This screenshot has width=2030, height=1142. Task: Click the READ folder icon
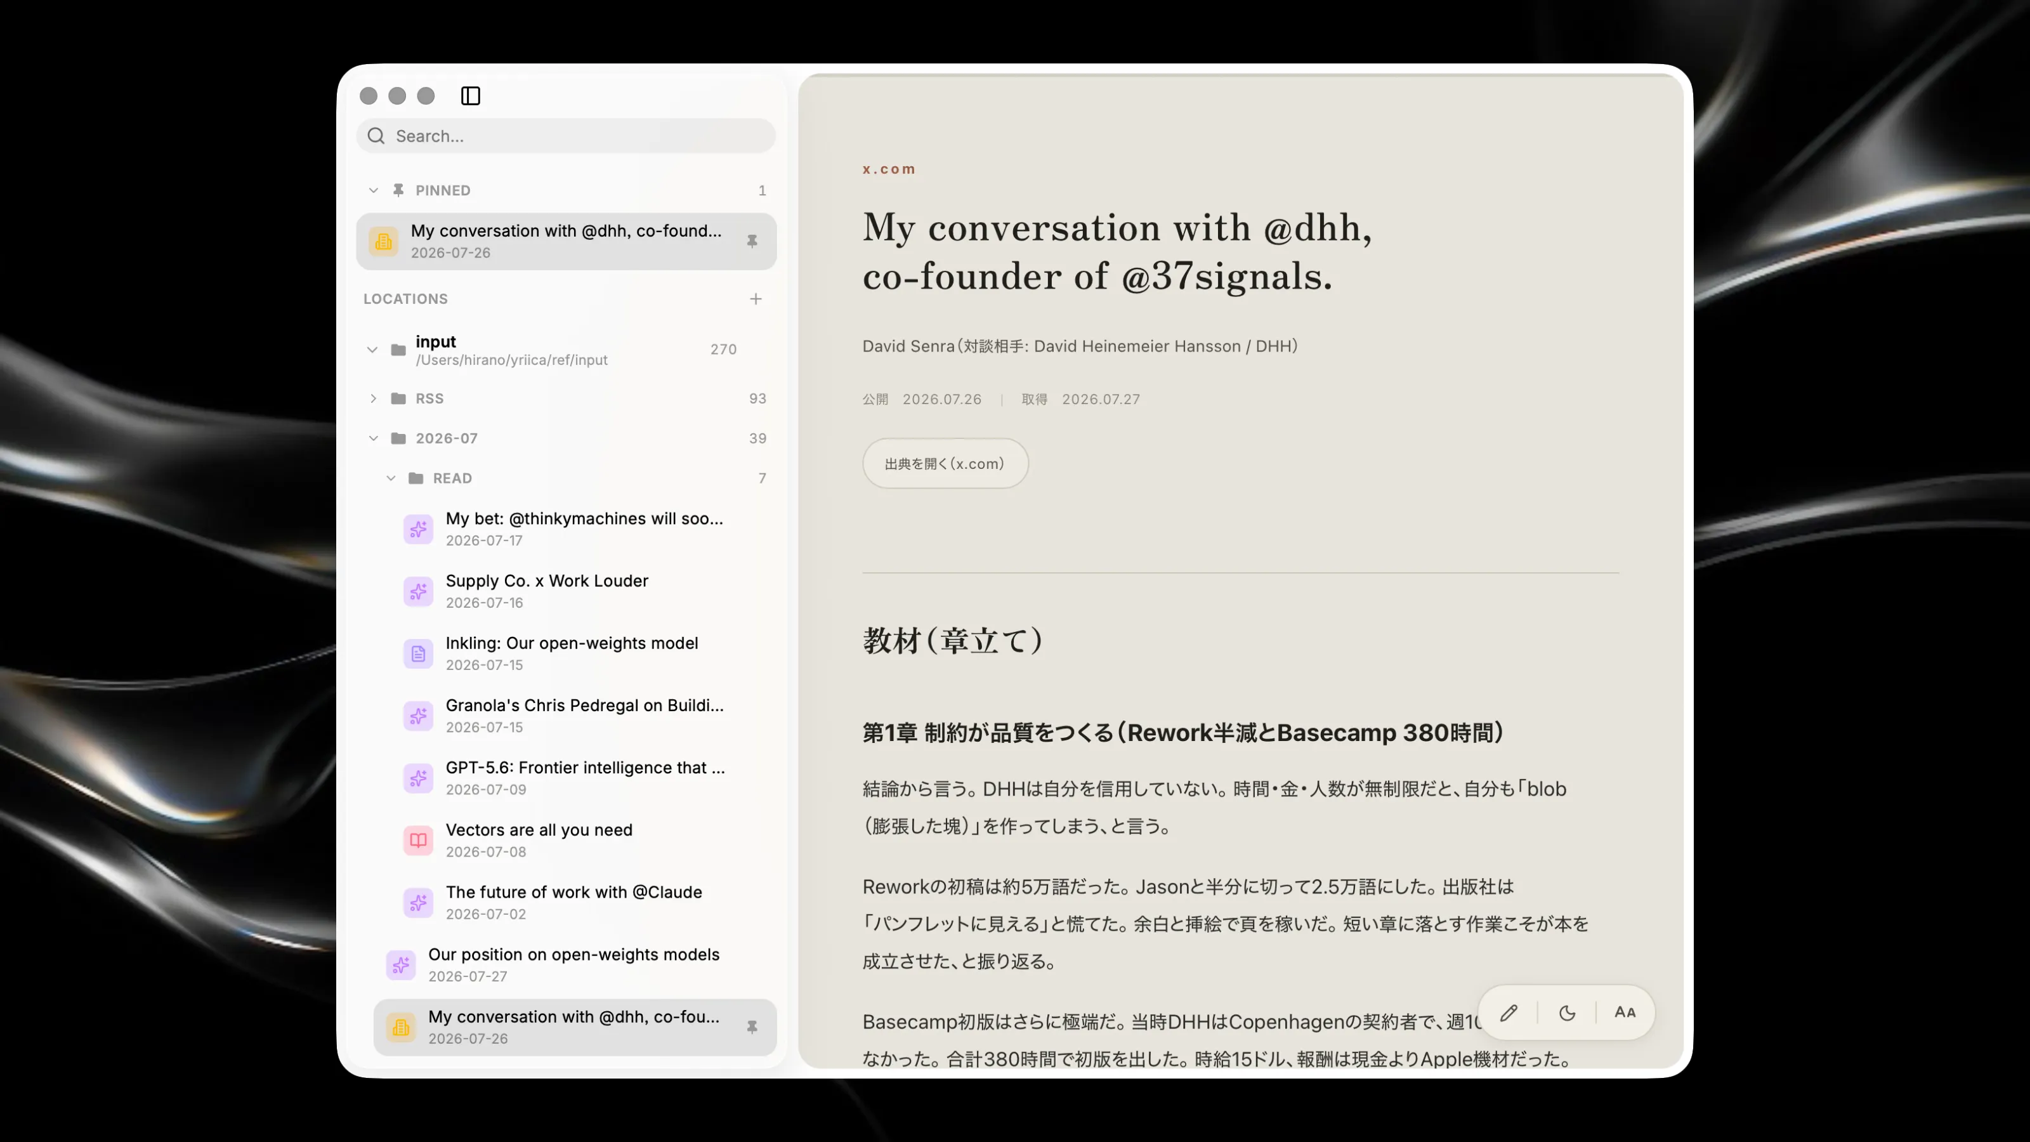click(416, 478)
